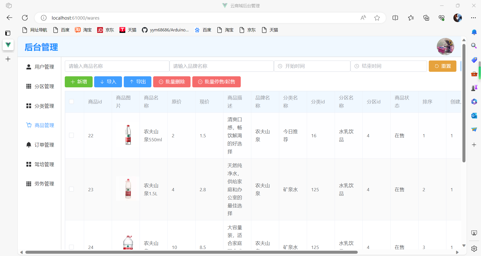Open sidebar notifications bell

(474, 32)
